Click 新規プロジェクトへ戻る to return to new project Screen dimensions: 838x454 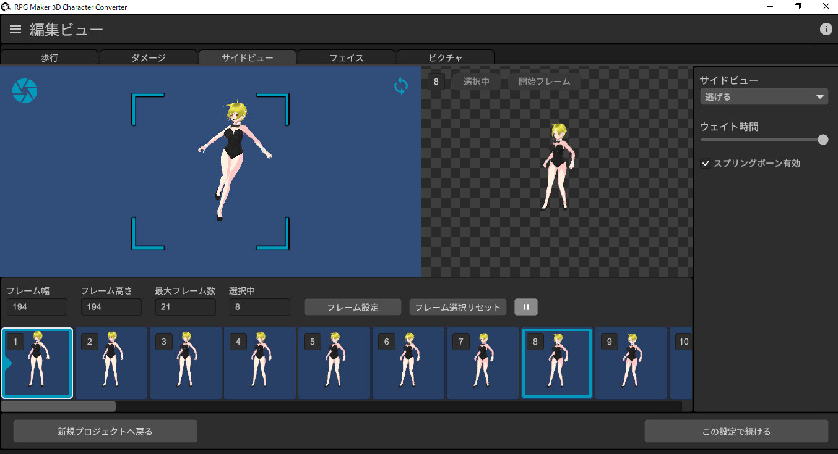coord(105,431)
